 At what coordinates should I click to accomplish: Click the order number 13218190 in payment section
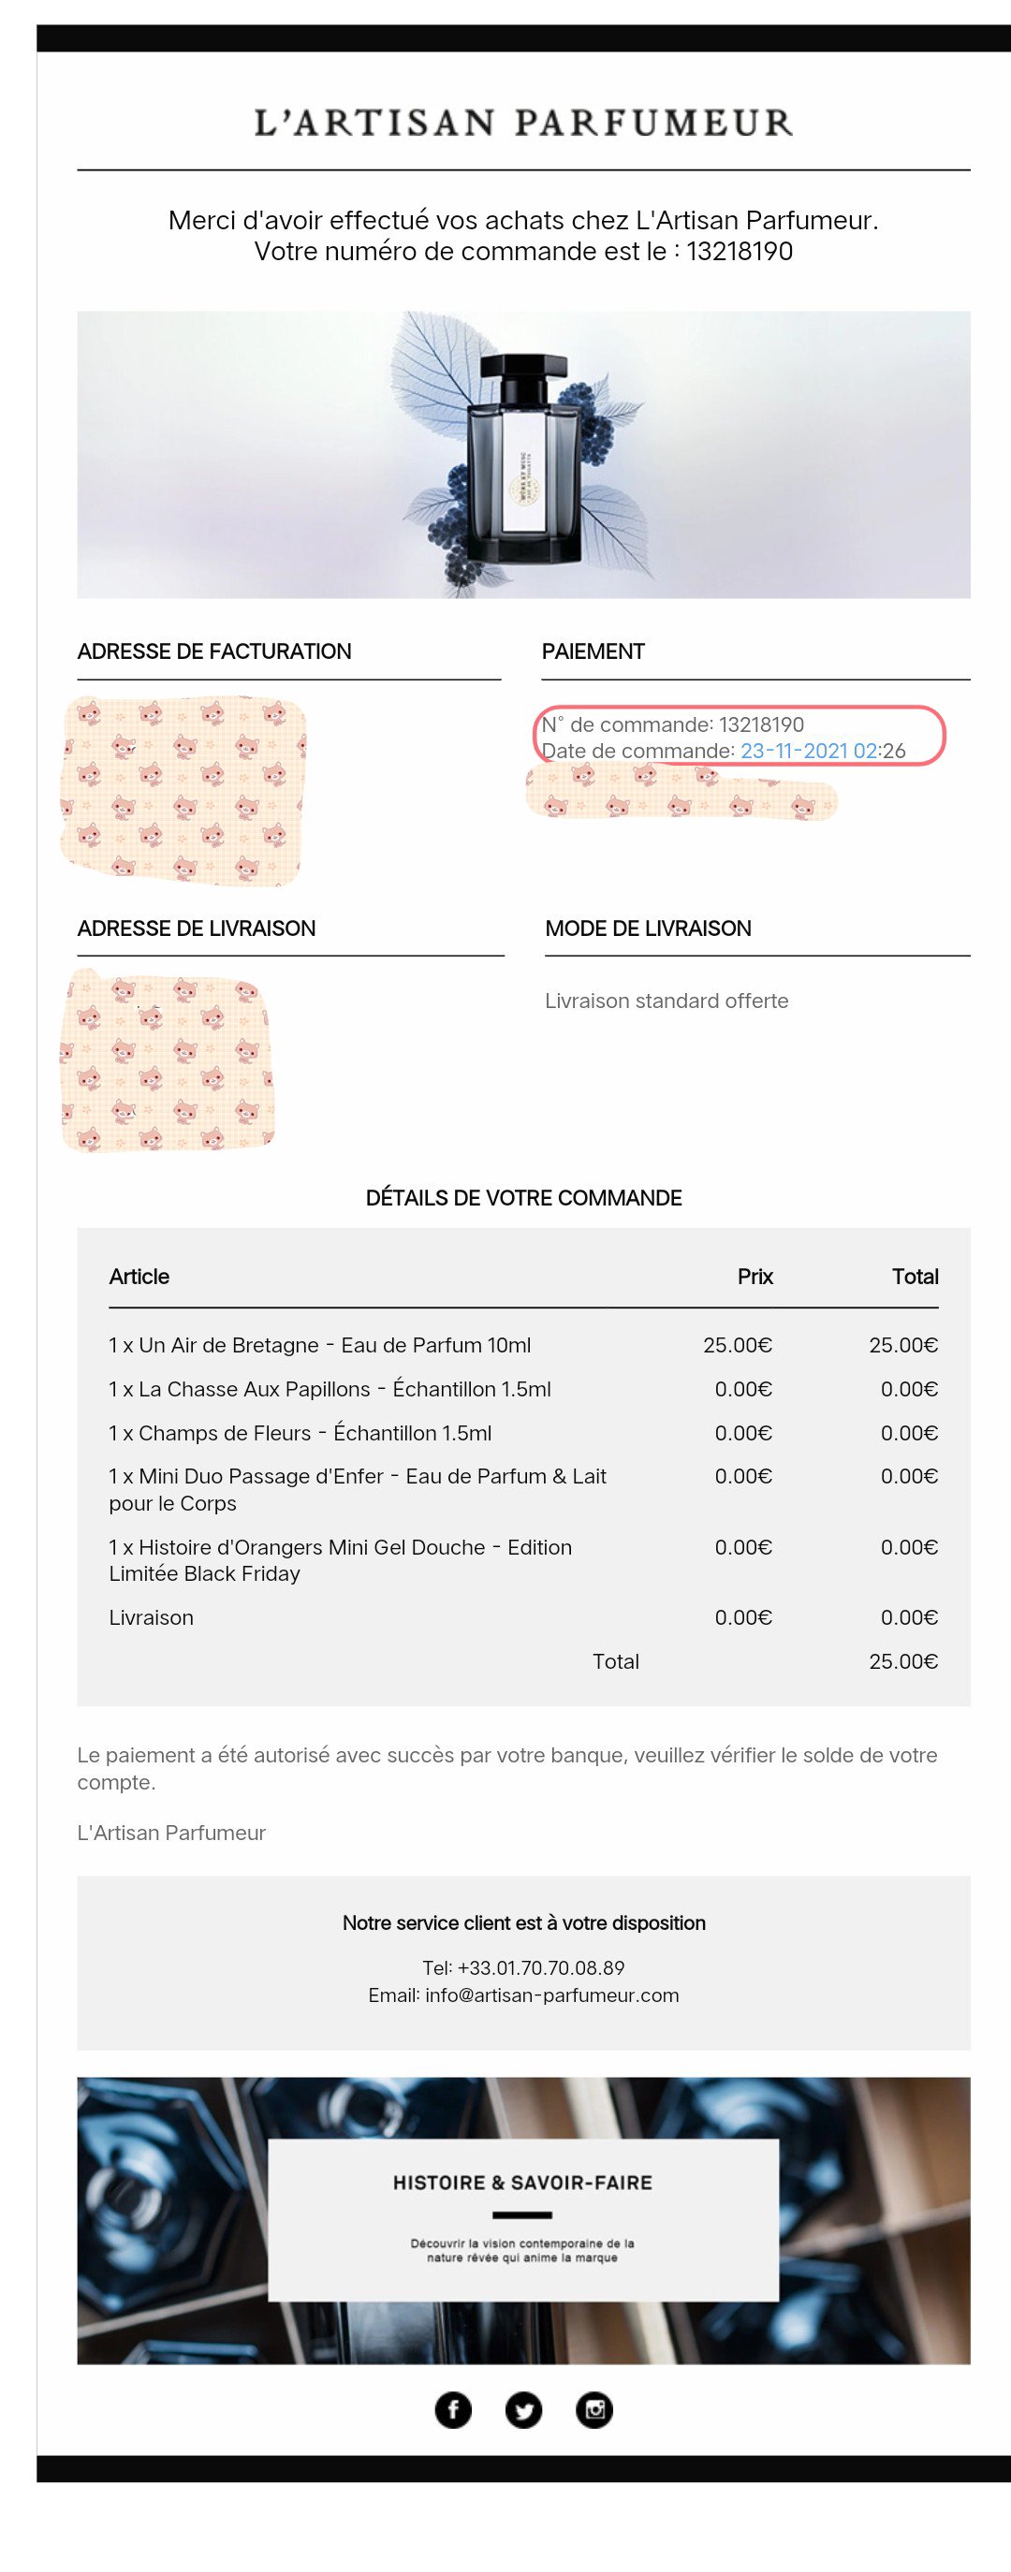[761, 724]
